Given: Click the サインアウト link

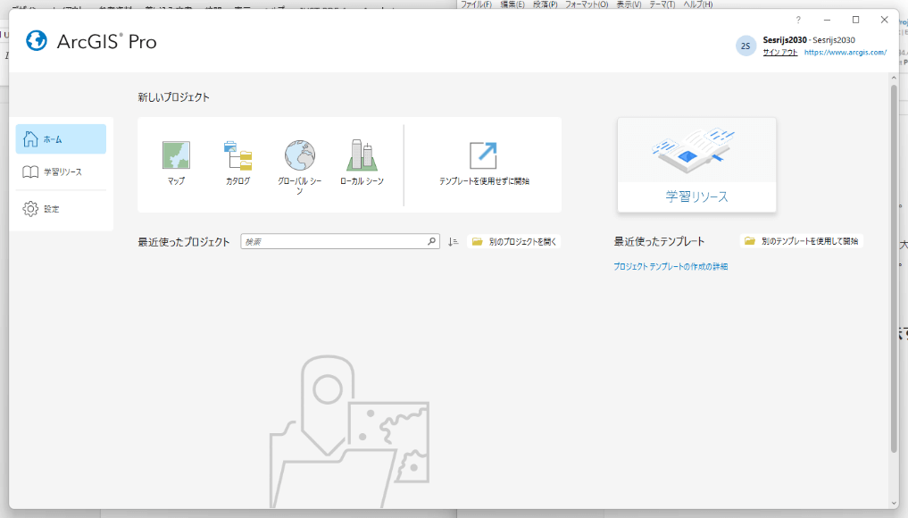Looking at the screenshot, I should [780, 52].
